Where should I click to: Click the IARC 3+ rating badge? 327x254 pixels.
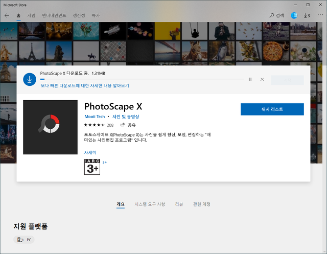pyautogui.click(x=92, y=167)
